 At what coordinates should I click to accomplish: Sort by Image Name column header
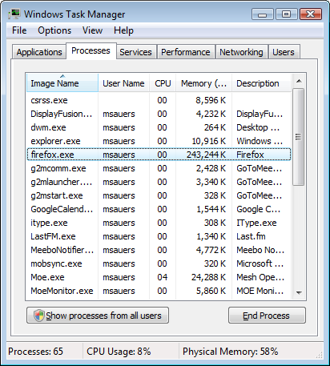(x=62, y=83)
